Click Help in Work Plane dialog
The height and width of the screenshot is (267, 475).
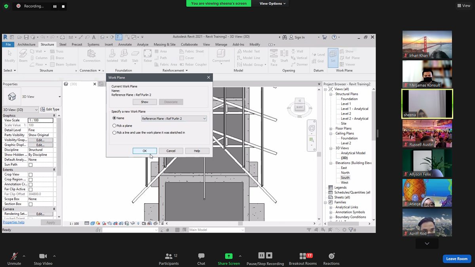(x=197, y=151)
